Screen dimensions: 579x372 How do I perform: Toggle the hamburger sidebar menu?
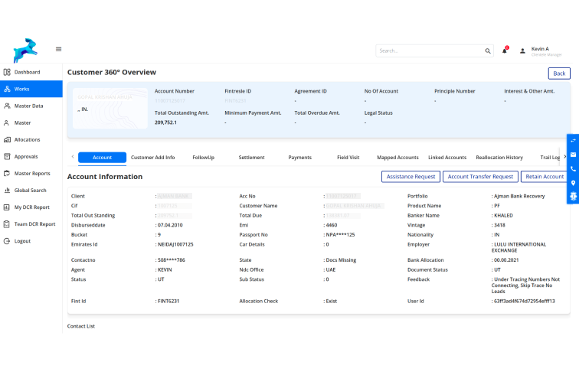pyautogui.click(x=58, y=49)
